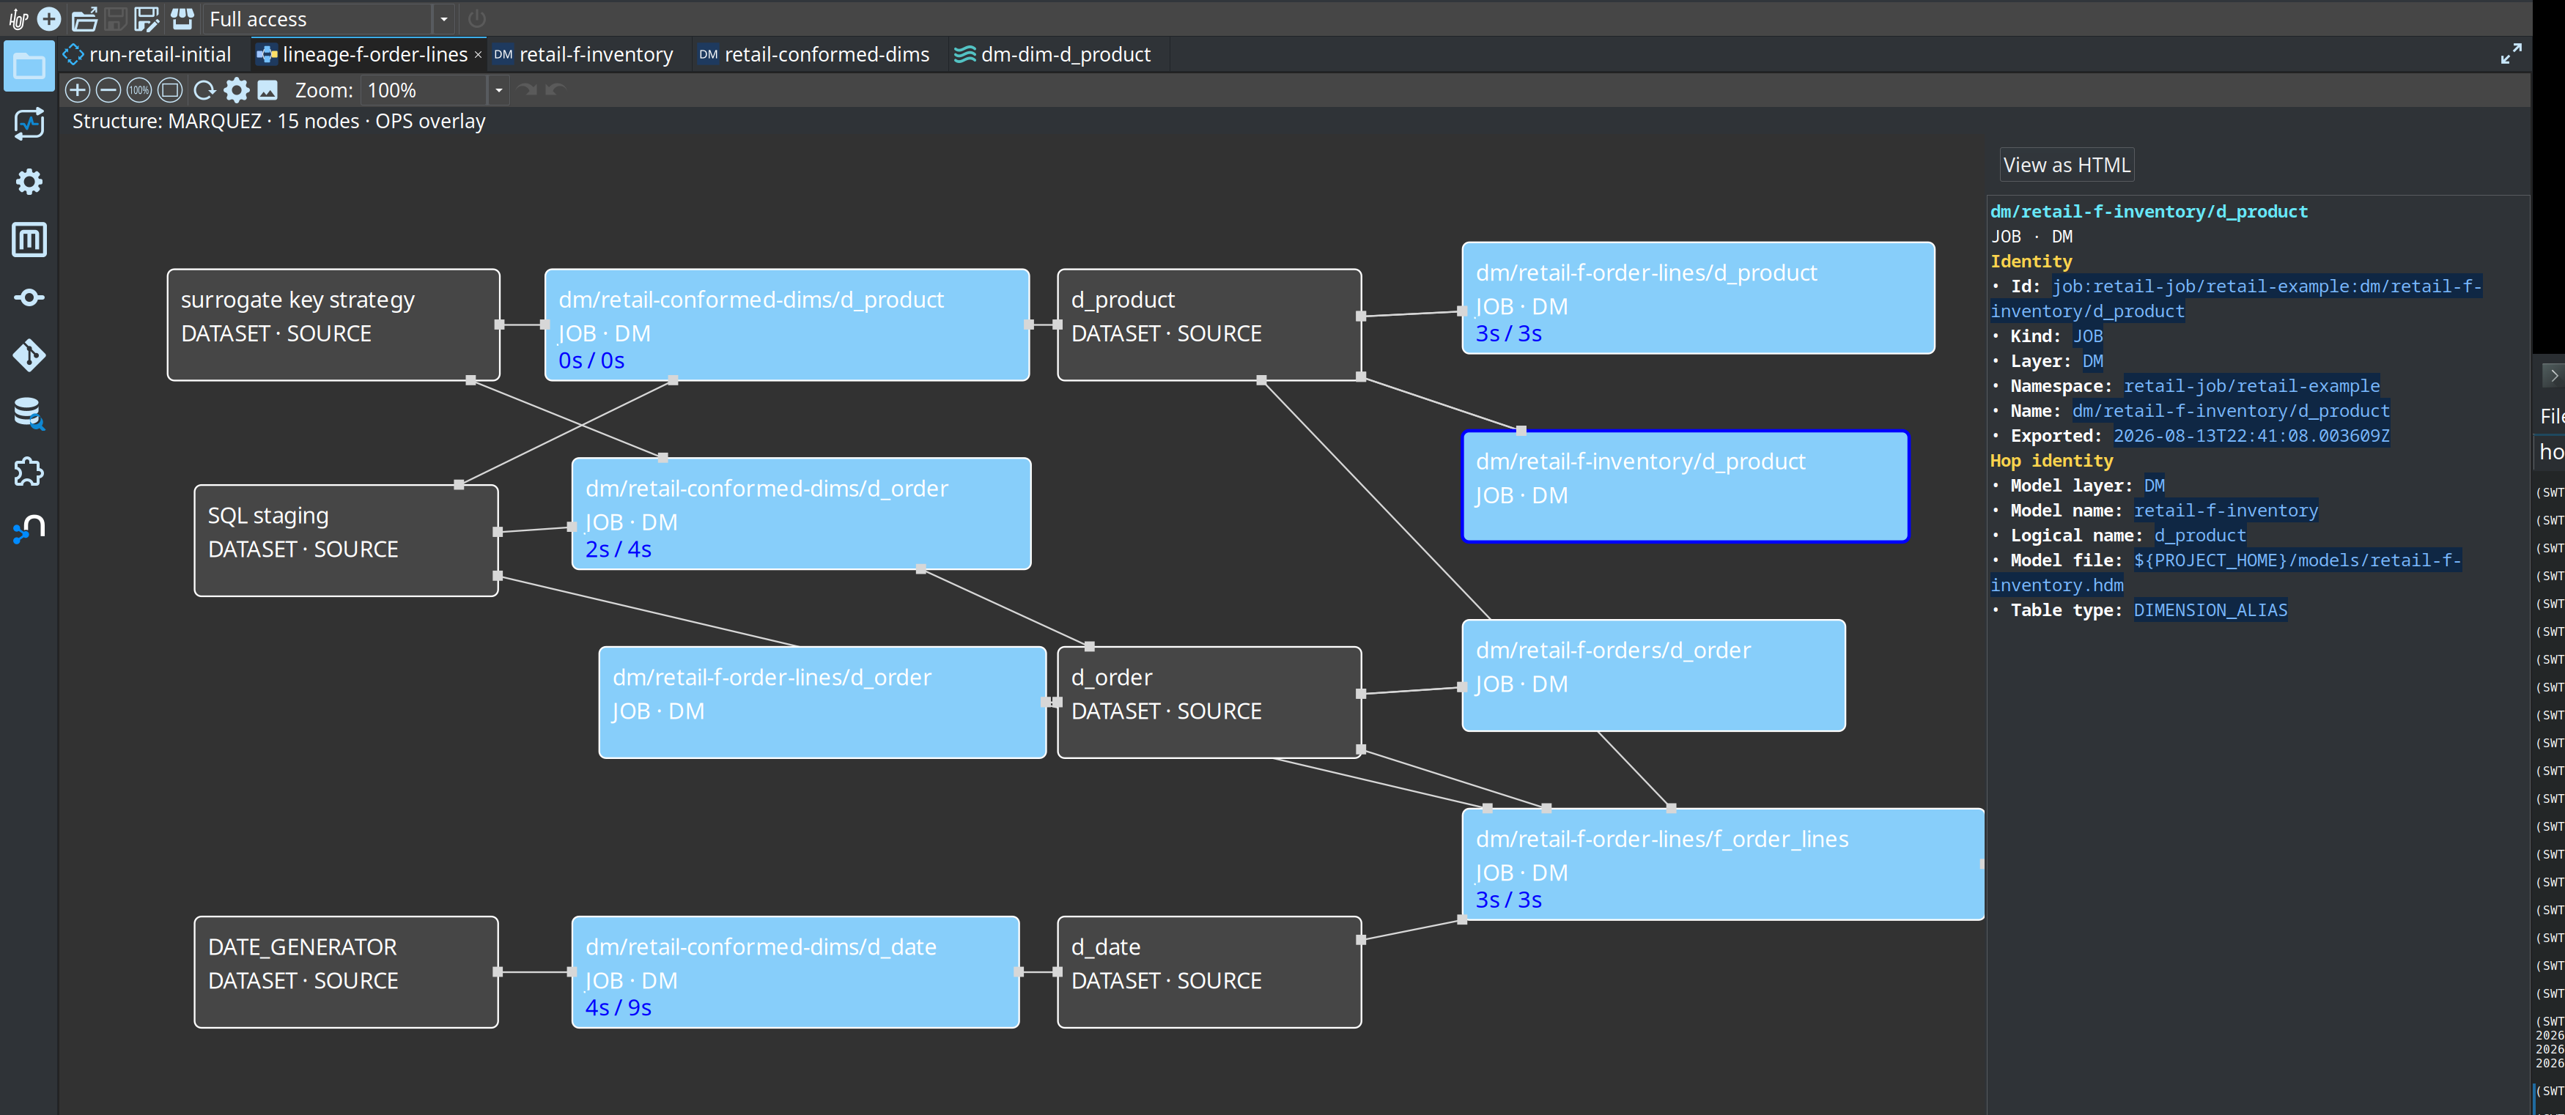
Task: Click the Save As icon
Action: tap(147, 19)
